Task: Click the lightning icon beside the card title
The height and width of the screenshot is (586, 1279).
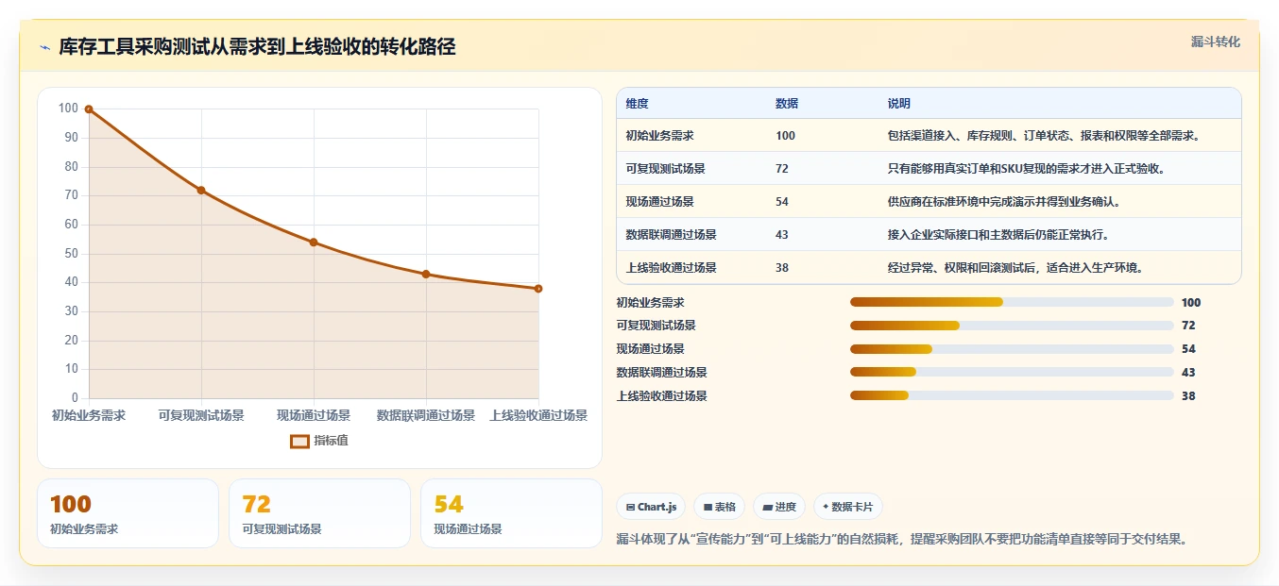Action: tap(45, 47)
